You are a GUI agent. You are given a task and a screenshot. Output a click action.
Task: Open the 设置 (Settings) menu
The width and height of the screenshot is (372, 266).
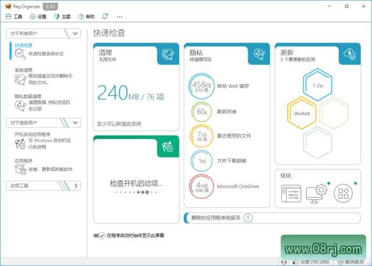click(38, 17)
